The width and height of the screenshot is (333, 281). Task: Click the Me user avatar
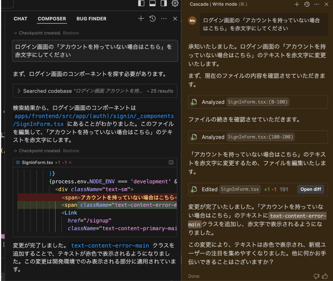point(192,21)
